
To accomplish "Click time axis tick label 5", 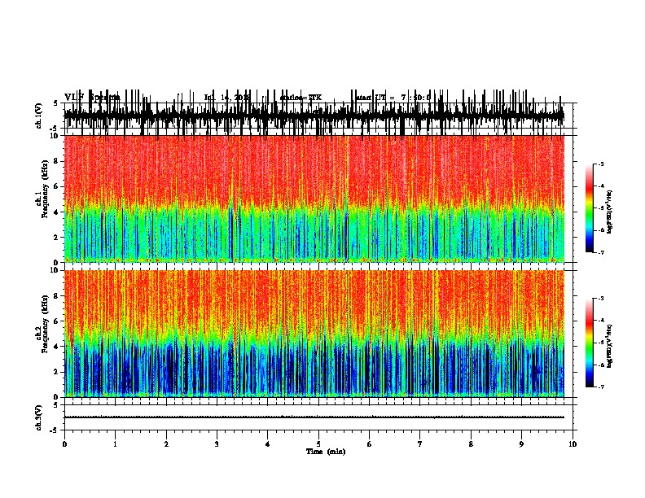I will point(318,444).
